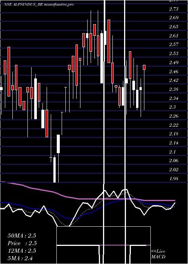Click the 2.73 price axis label
Viewport: 188px width, 264px height.
point(174,9)
